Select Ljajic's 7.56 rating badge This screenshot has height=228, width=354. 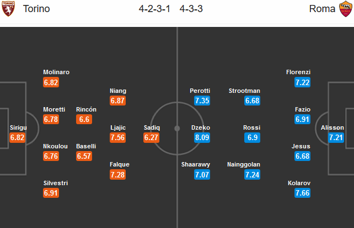tap(117, 137)
